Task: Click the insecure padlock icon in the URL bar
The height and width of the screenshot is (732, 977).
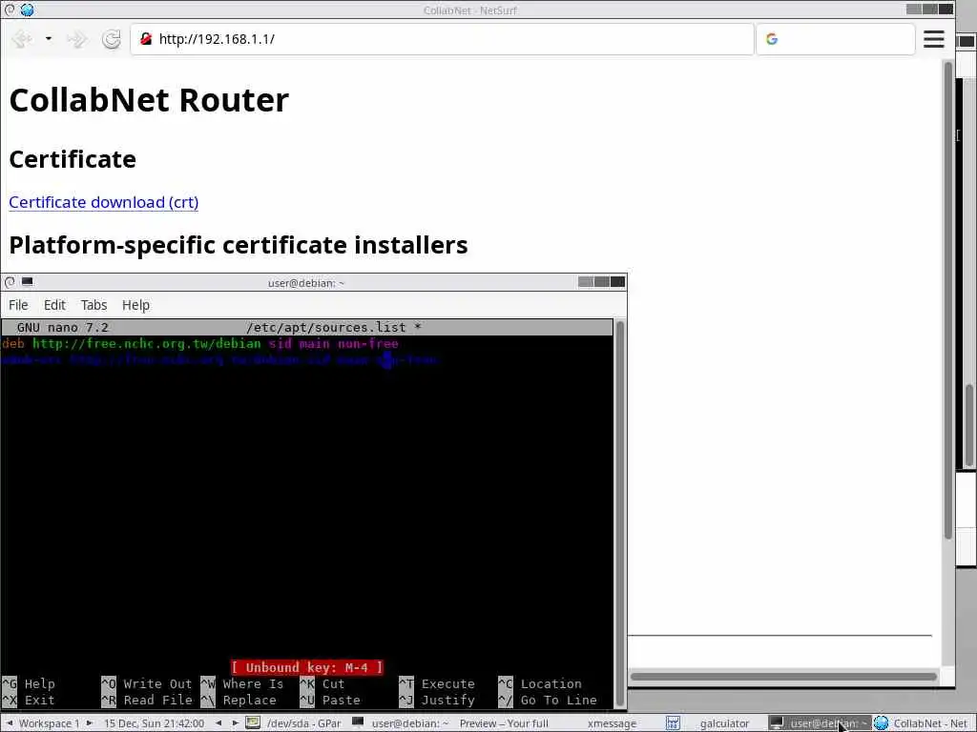Action: coord(146,38)
